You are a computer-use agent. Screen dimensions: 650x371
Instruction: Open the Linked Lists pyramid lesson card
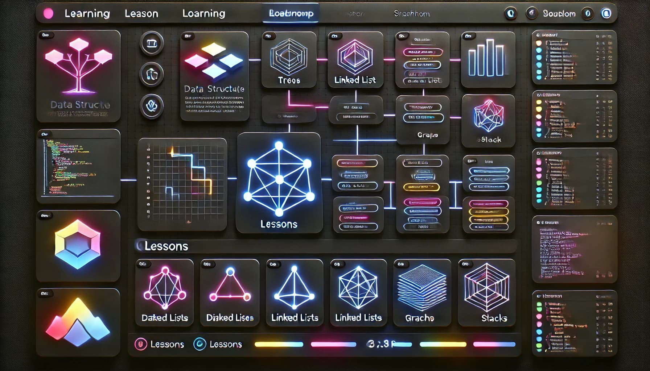pos(295,292)
